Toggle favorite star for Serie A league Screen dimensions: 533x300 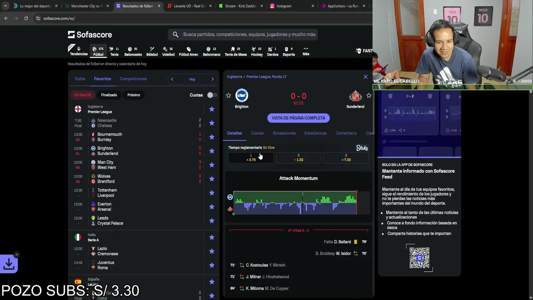click(x=212, y=237)
